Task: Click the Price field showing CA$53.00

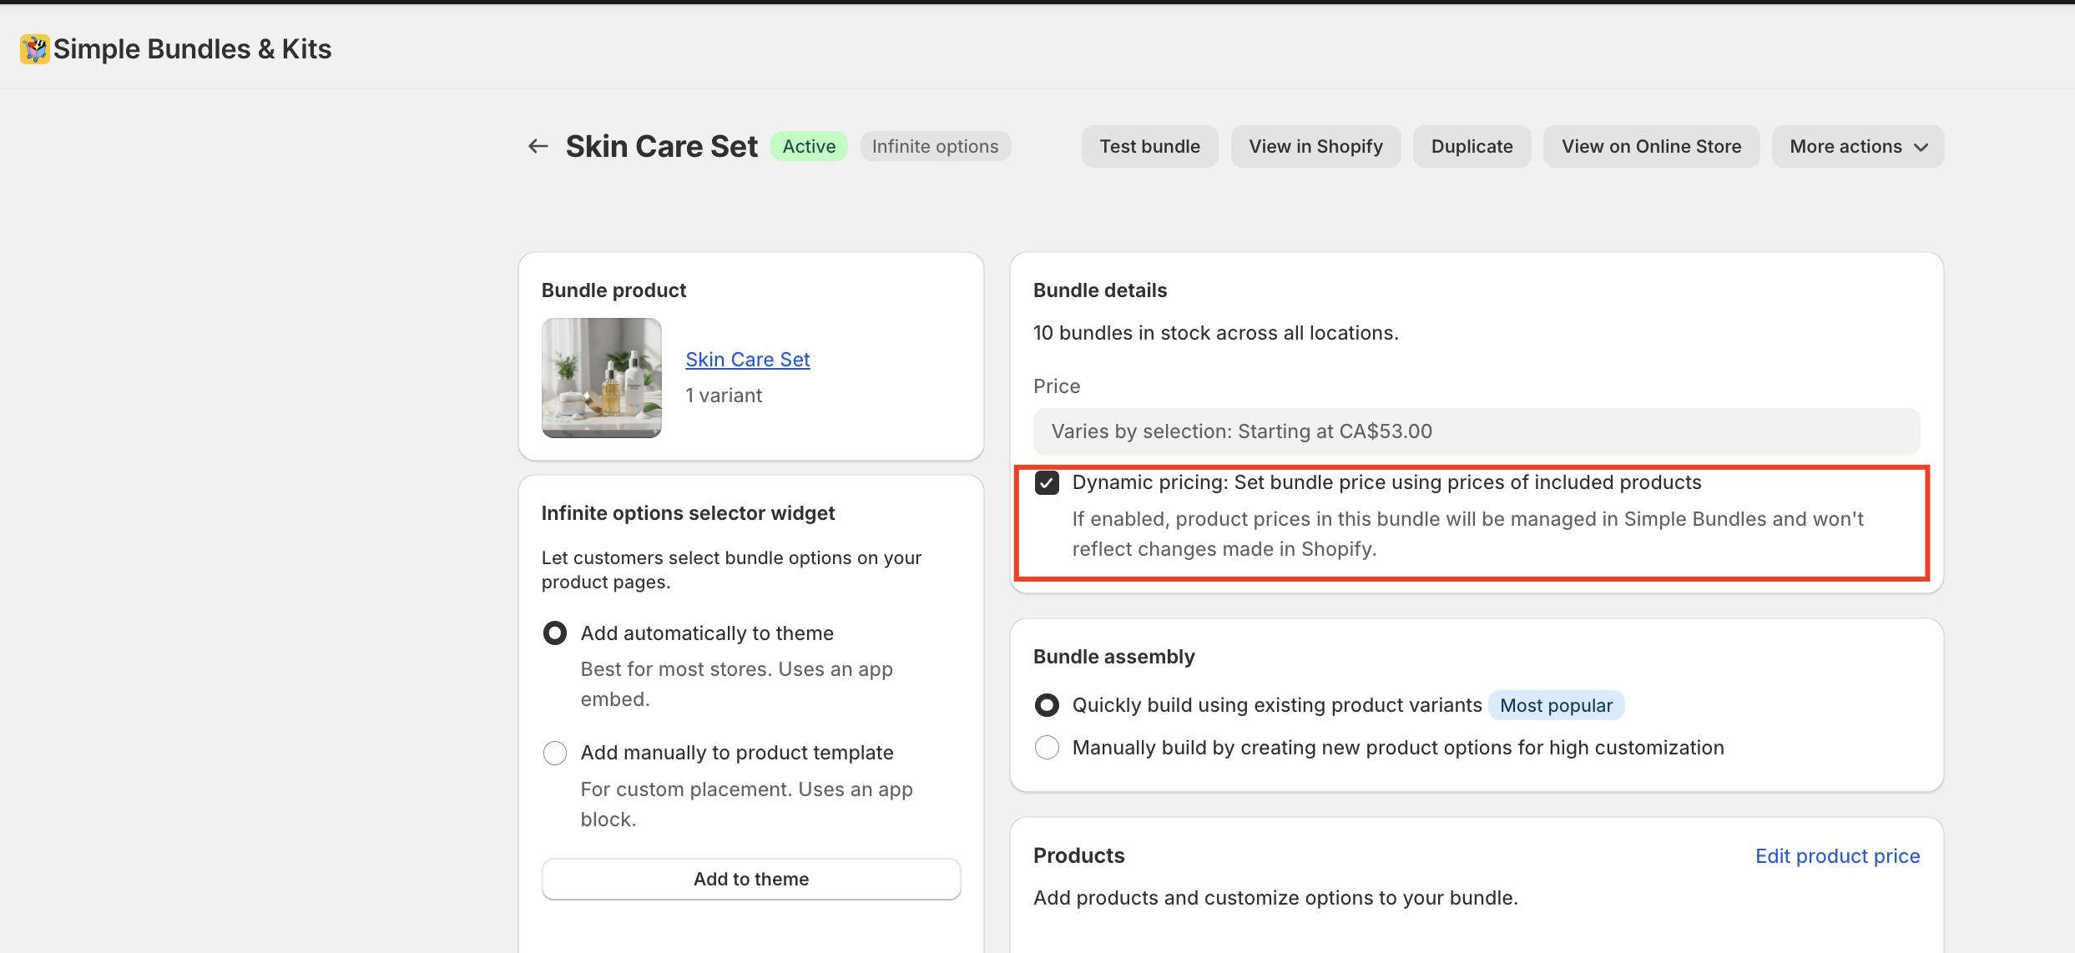Action: tap(1476, 431)
